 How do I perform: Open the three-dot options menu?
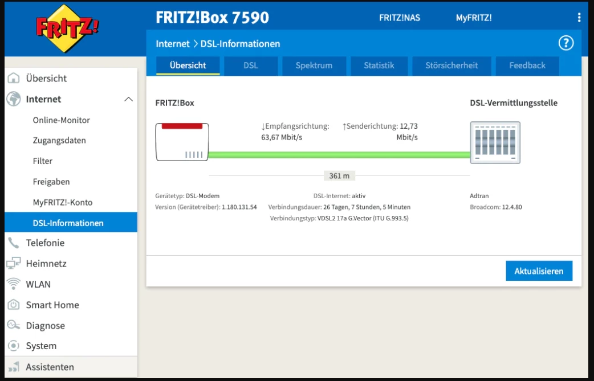pyautogui.click(x=579, y=18)
